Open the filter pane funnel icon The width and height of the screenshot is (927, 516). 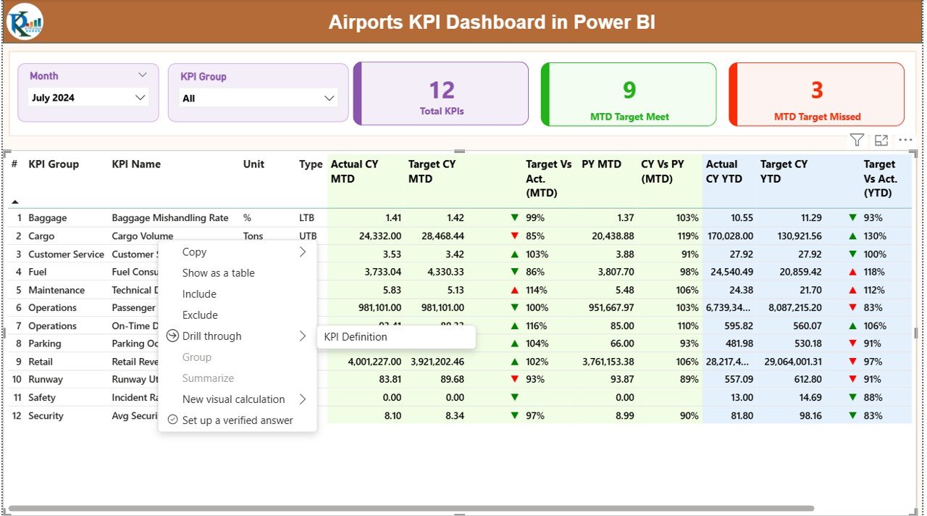coord(857,140)
